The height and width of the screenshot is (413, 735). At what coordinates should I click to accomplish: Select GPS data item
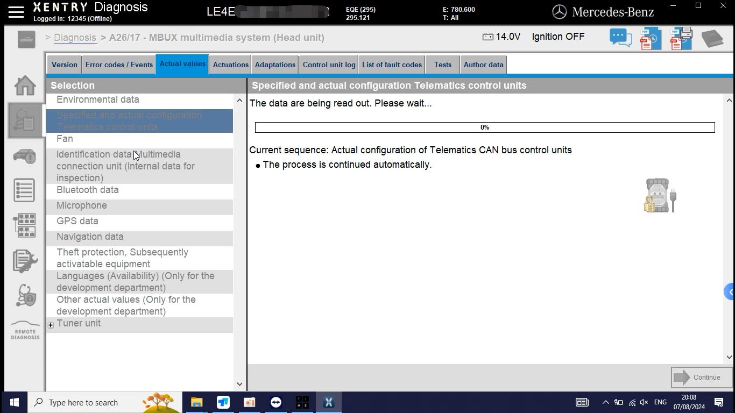click(x=140, y=222)
